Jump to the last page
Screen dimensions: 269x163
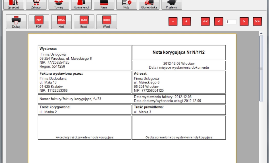click(257, 22)
